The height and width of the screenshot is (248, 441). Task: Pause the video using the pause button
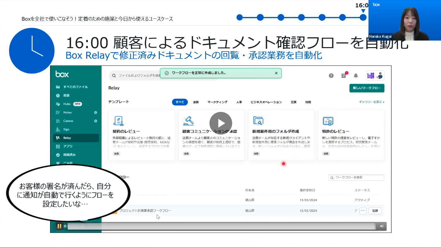coord(59,226)
